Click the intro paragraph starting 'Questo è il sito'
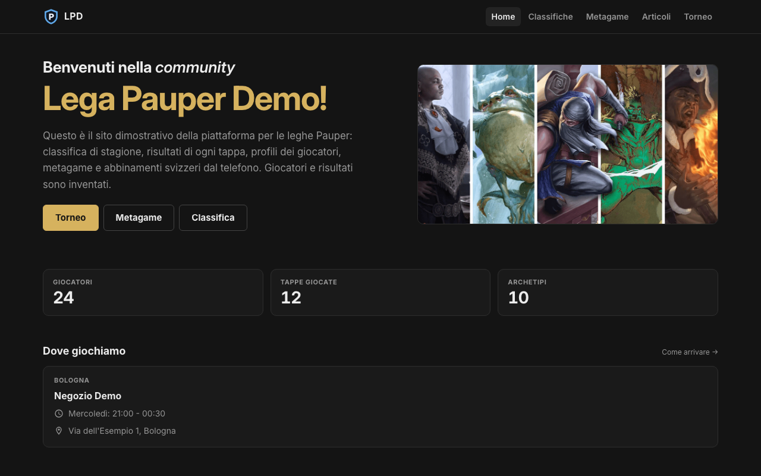761x476 pixels. (x=198, y=160)
